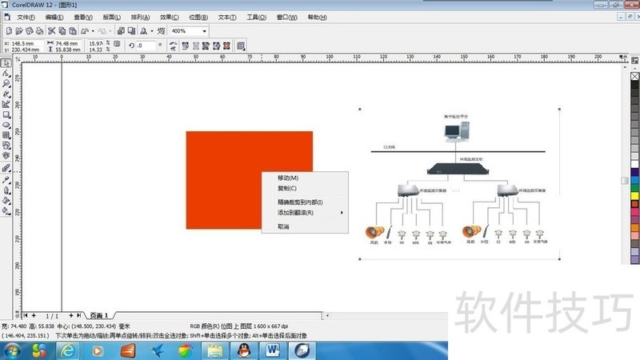Click the Paste icon in the toolbar

tap(74, 31)
